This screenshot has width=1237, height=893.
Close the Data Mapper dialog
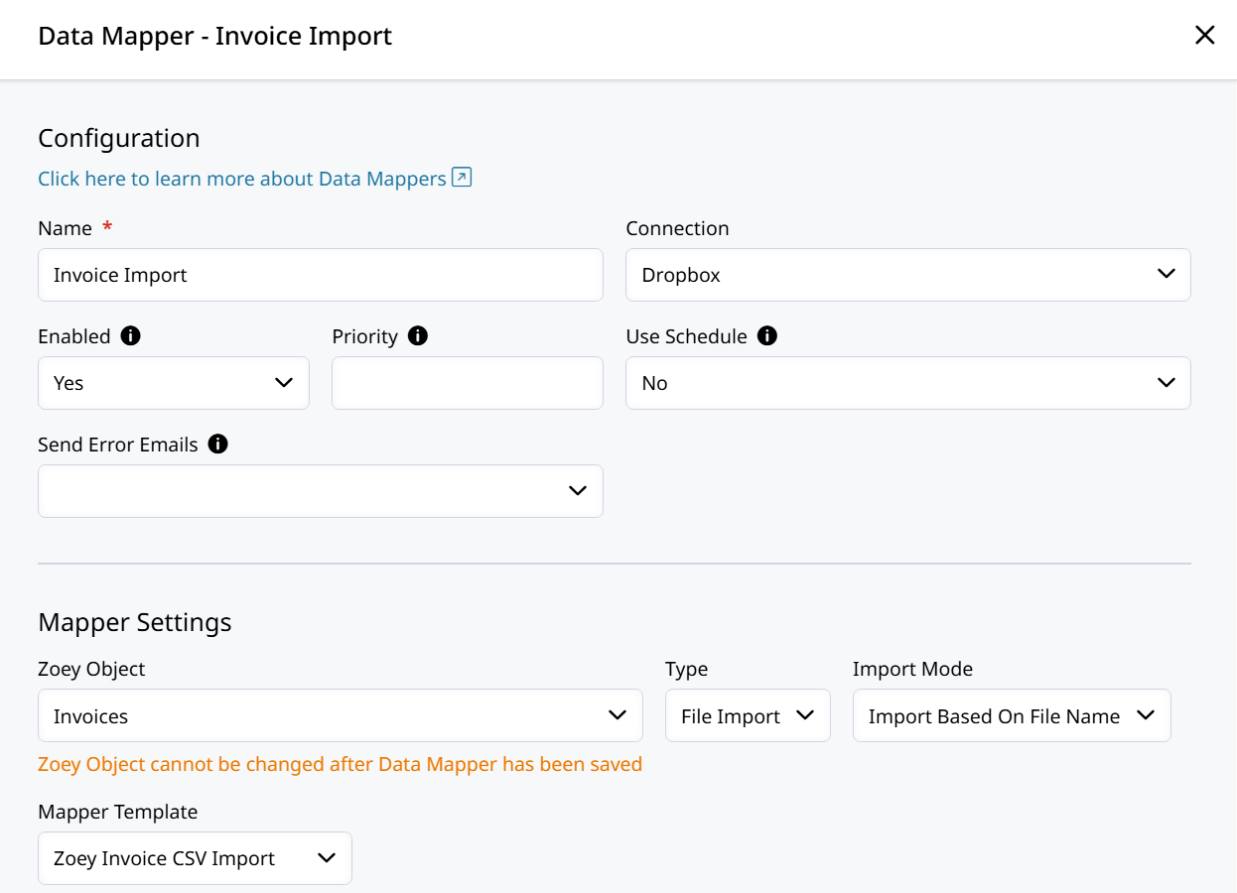coord(1204,36)
